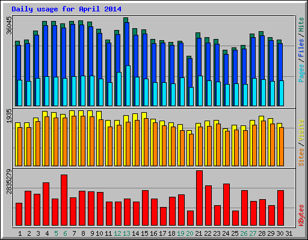
Task: Select the orange Sites bar for day 28
Action: tap(263, 143)
